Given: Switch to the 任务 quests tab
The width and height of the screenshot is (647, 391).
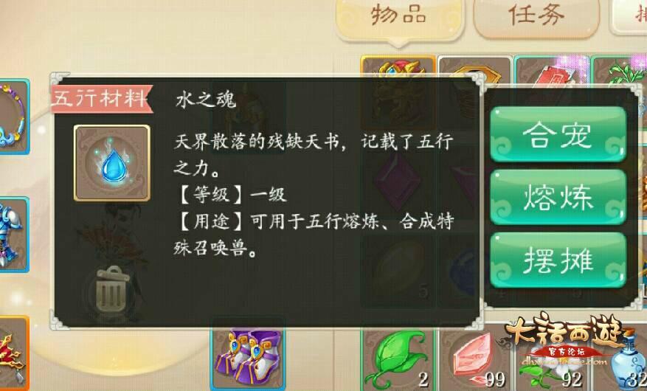Looking at the screenshot, I should click(536, 16).
